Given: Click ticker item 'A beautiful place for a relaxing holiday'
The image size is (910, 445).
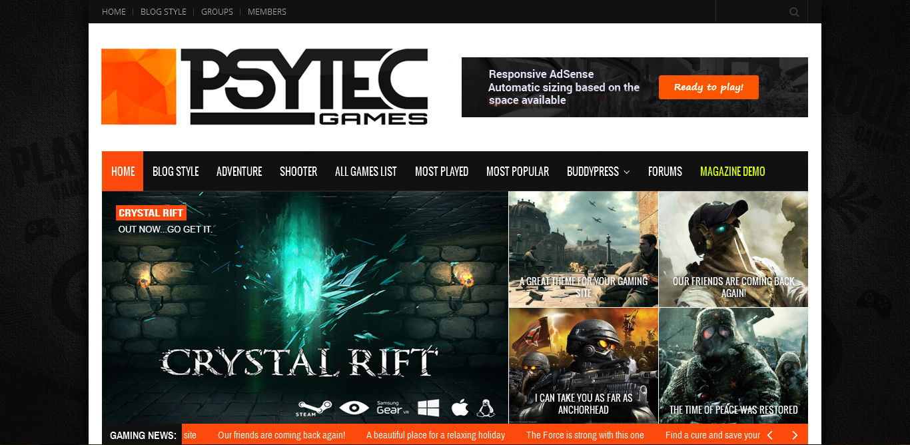Looking at the screenshot, I should click(x=436, y=435).
